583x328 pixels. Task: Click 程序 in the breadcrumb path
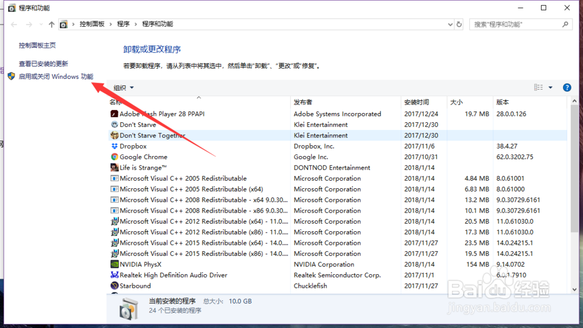(123, 24)
